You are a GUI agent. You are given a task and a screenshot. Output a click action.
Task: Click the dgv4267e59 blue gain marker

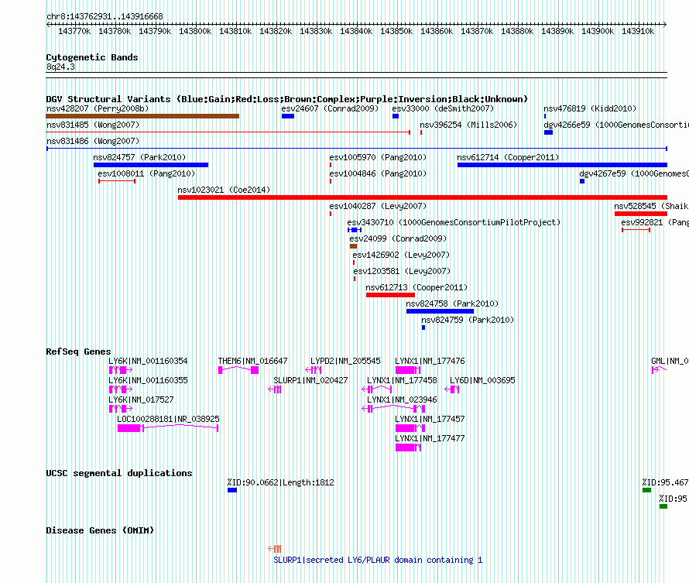coord(582,181)
